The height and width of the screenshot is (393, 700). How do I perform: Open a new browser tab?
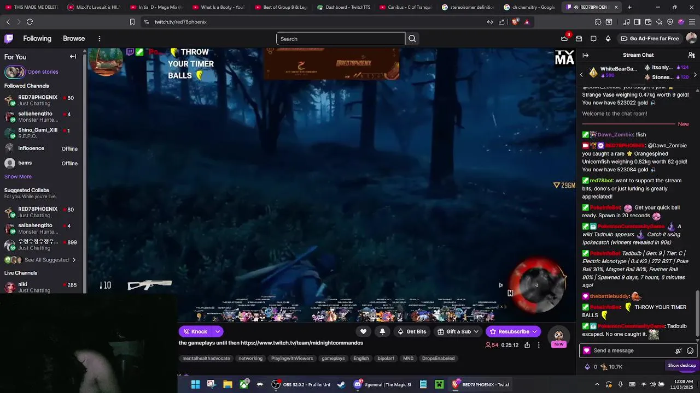(x=629, y=7)
